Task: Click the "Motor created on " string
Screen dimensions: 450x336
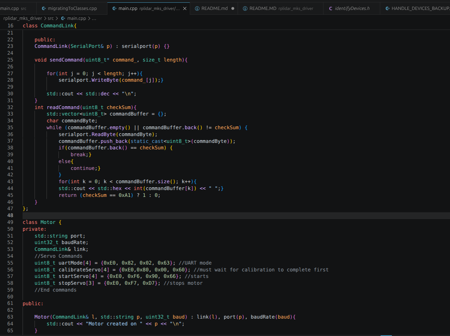Action: pos(114,324)
